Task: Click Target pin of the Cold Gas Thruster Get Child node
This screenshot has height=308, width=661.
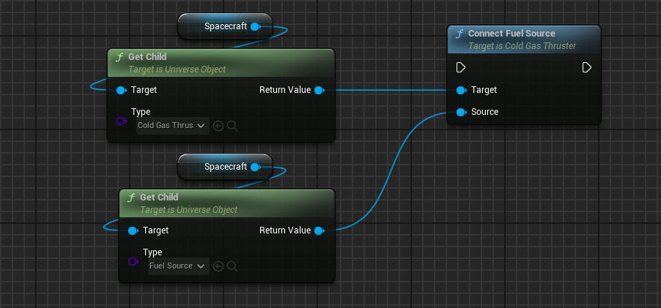Action: click(x=121, y=90)
